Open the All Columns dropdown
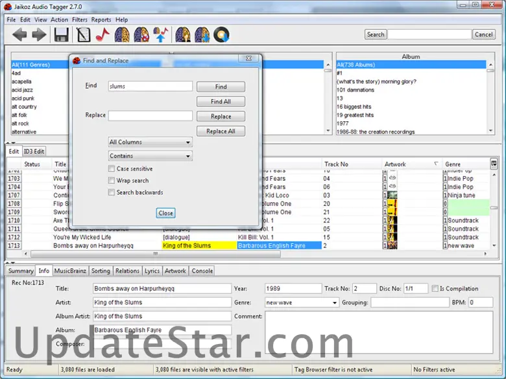506x379 pixels. [x=151, y=142]
